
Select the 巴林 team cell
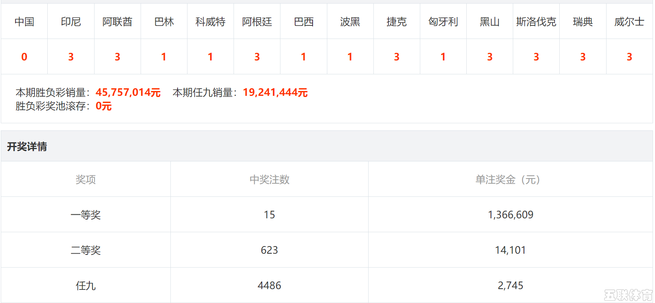point(164,21)
